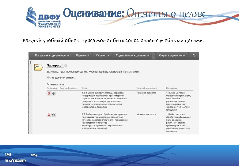Open the Построить содержимое menu
The image size is (239, 166).
pos(52,55)
